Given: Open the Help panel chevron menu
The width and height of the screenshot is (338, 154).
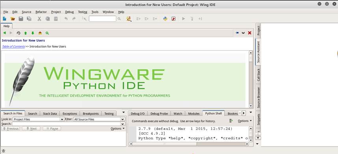Looking at the screenshot, I should tap(243, 33).
